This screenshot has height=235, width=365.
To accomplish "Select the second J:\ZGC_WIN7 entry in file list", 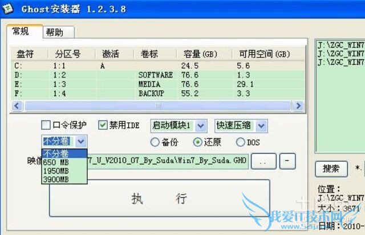I will tap(341, 53).
